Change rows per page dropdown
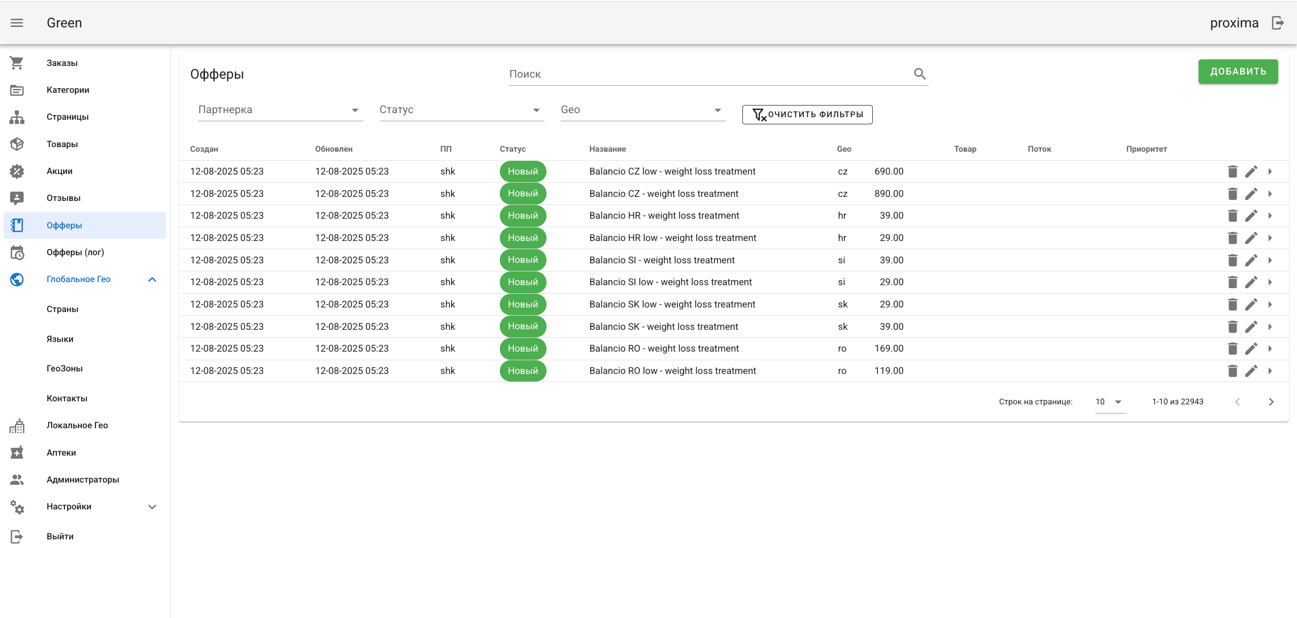Screen dimensions: 1297x618 coord(1110,402)
